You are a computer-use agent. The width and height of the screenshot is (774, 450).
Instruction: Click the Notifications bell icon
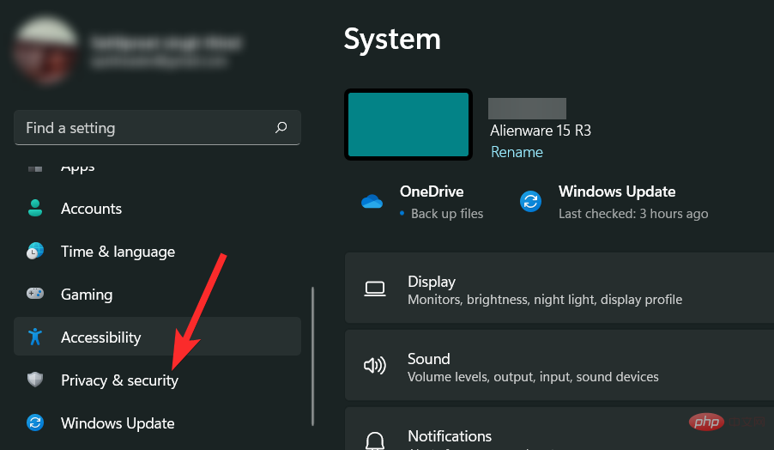pos(375,440)
